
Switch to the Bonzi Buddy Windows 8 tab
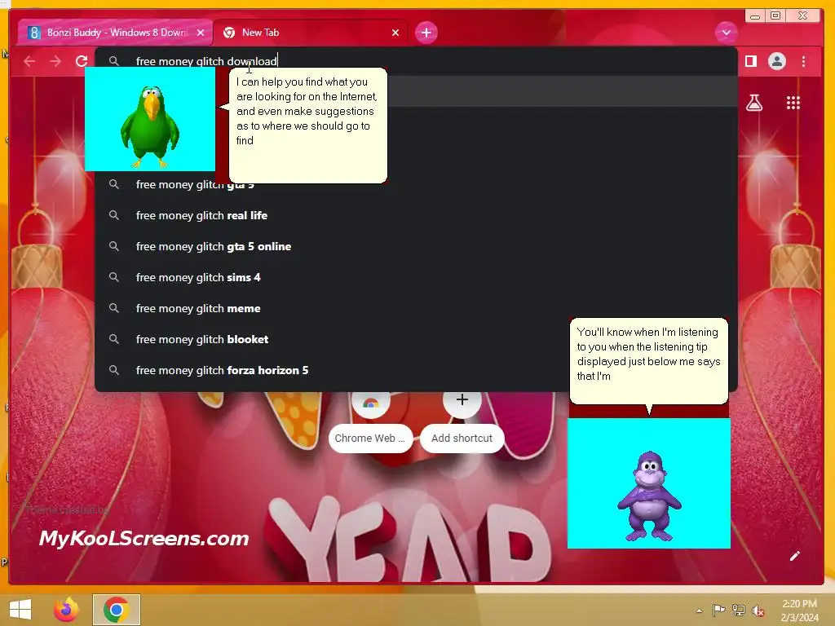[x=114, y=33]
